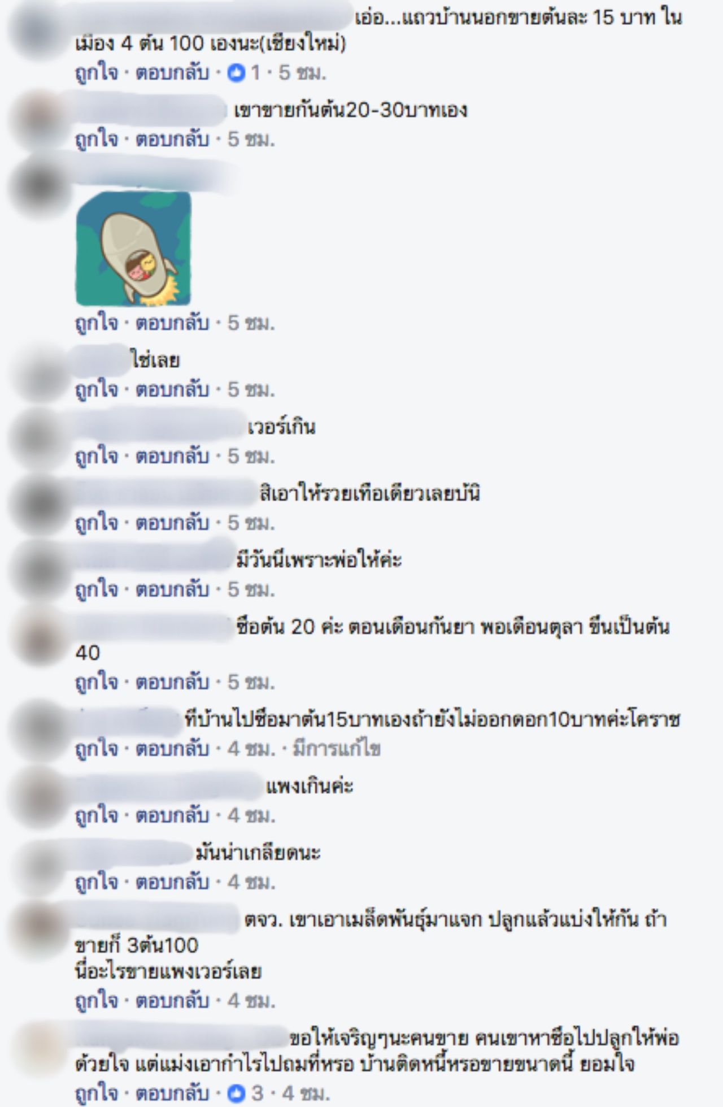Click the '4 ชม.' timestamp on the last comment
Image resolution: width=723 pixels, height=1107 pixels.
point(306,1093)
